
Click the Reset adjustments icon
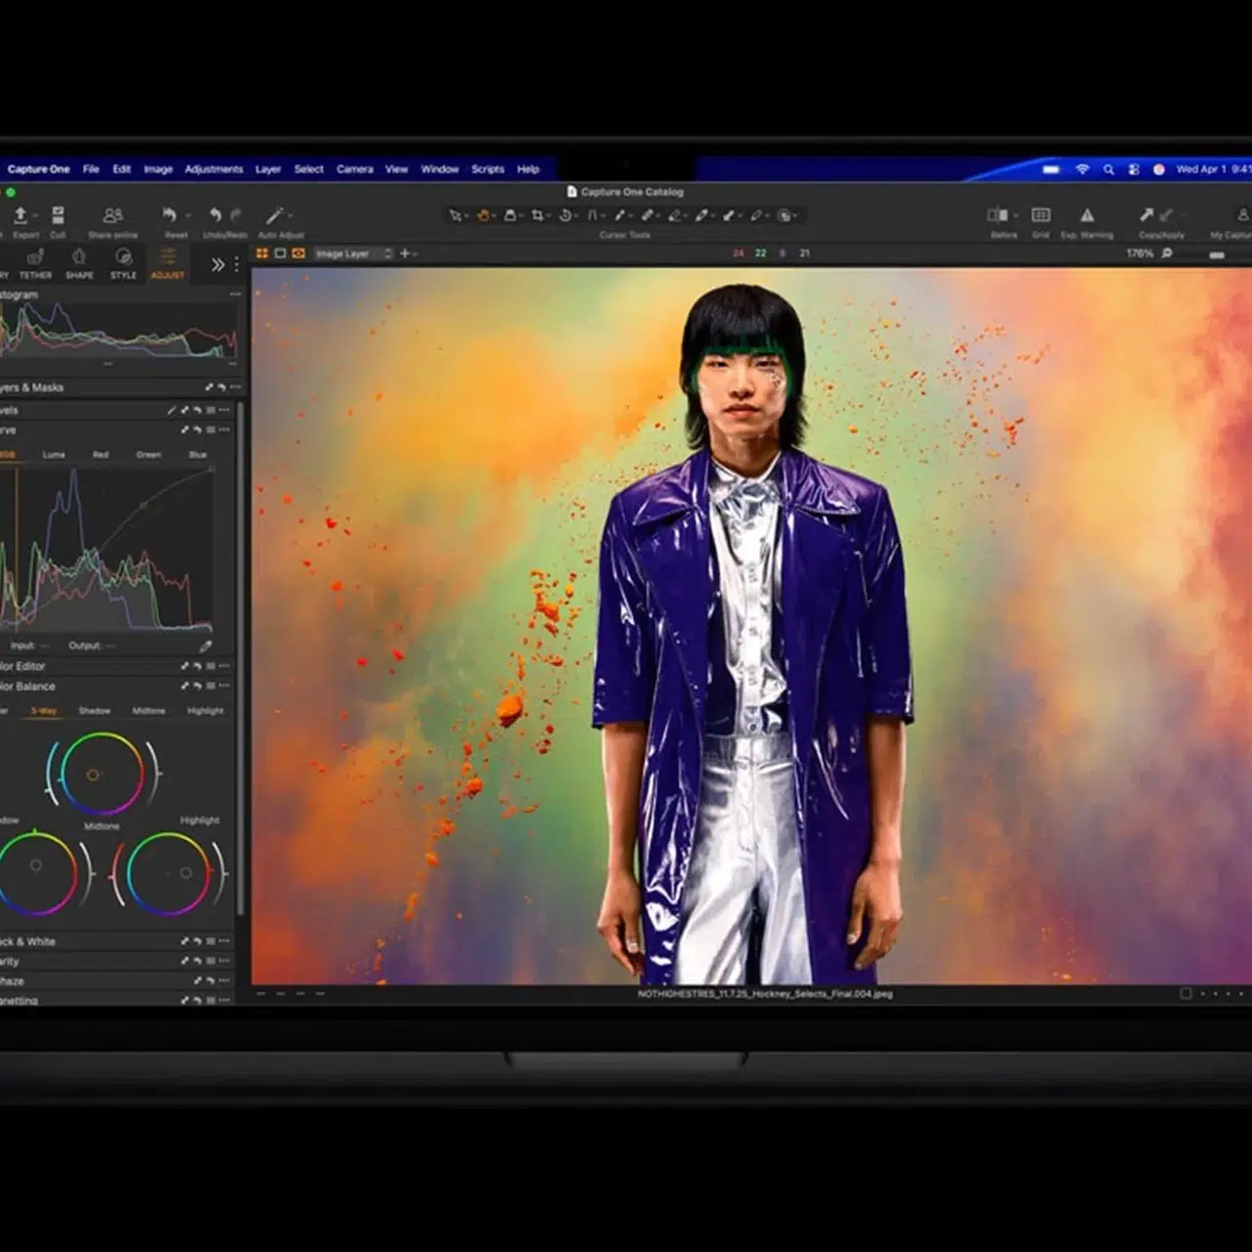pyautogui.click(x=170, y=215)
